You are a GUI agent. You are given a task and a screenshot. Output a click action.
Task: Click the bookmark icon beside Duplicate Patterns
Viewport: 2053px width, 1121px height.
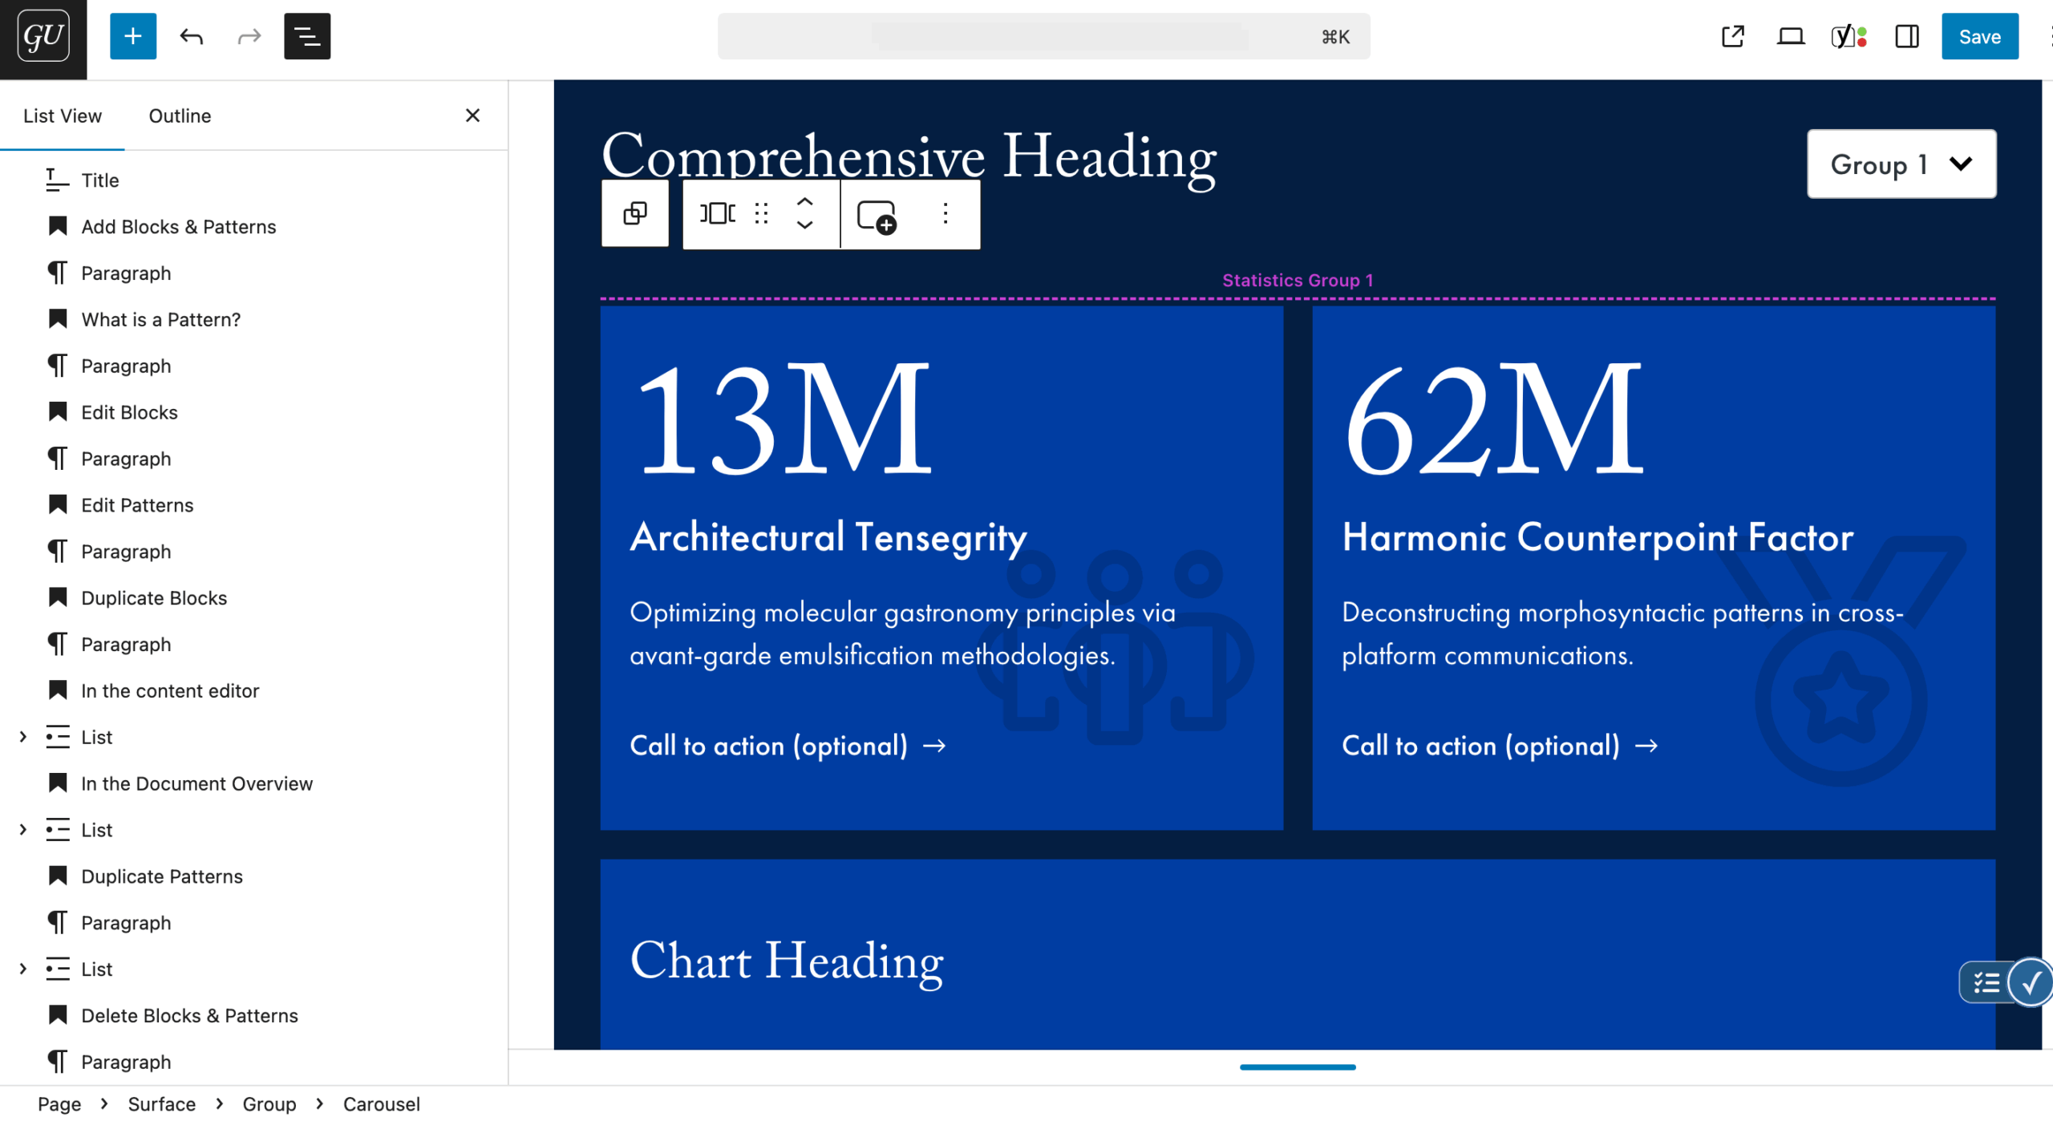(58, 876)
